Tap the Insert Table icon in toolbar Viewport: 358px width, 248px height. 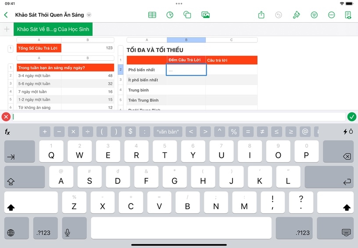pos(152,15)
